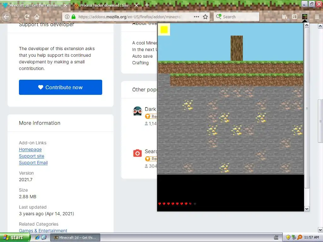Screen dimensions: 323x242
Task: Click the security shield tray icon
Action: pyautogui.click(x=288, y=238)
